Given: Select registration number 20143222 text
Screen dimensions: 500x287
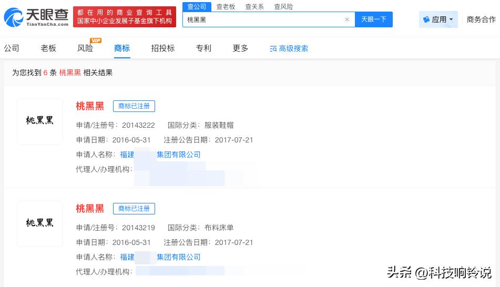Looking at the screenshot, I should pyautogui.click(x=138, y=125).
